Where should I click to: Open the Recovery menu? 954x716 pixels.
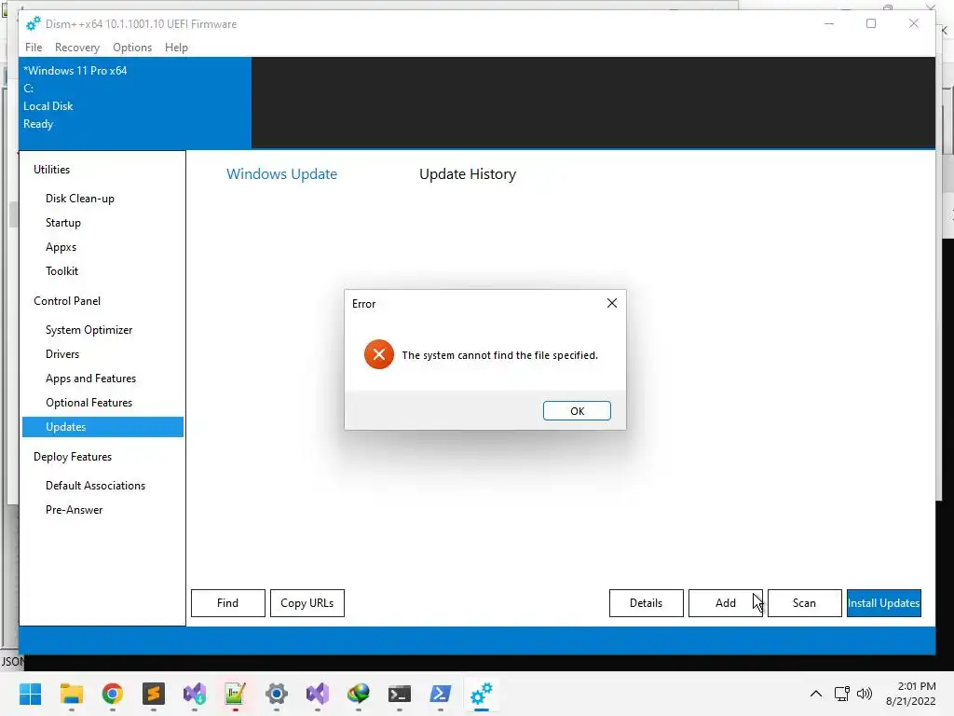click(x=77, y=48)
